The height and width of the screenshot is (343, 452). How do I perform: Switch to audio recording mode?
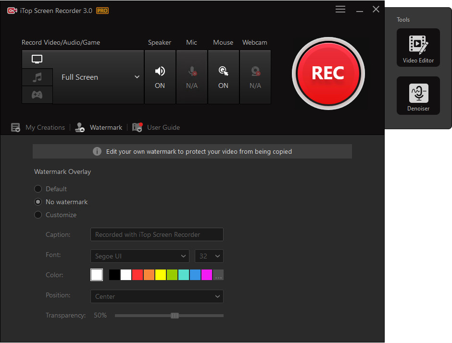(37, 76)
